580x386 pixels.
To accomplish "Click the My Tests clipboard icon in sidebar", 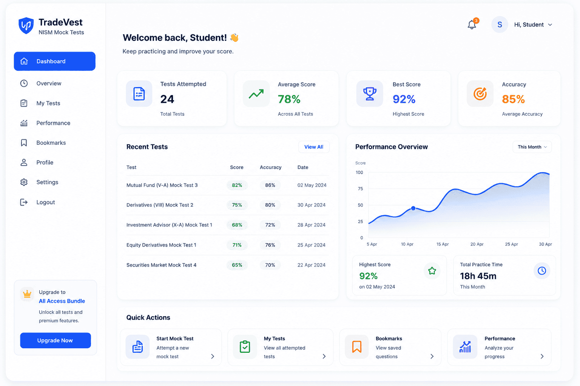I will [24, 103].
